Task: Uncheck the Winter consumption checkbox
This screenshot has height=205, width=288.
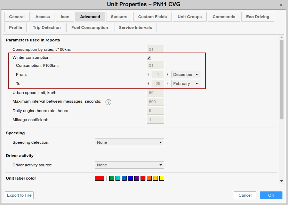Action: tap(149, 58)
